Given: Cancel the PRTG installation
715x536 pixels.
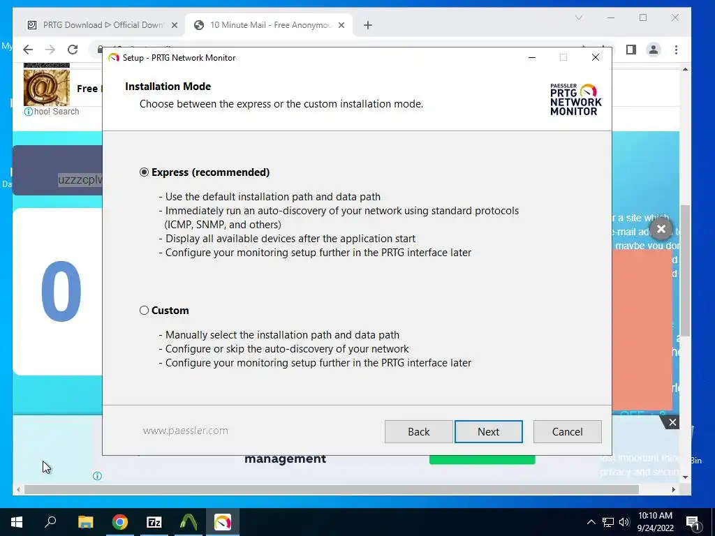Looking at the screenshot, I should (x=567, y=431).
